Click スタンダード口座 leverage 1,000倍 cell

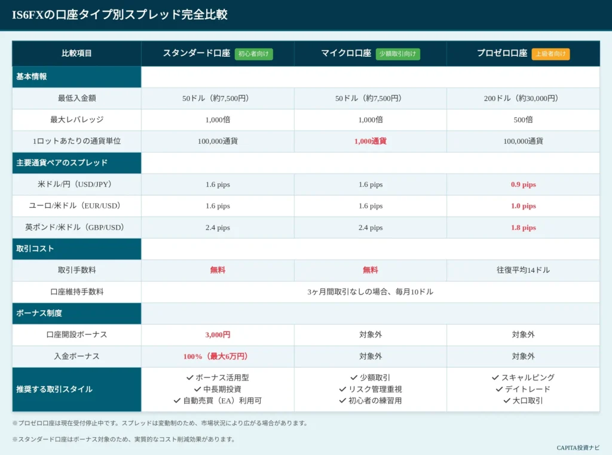(x=218, y=119)
